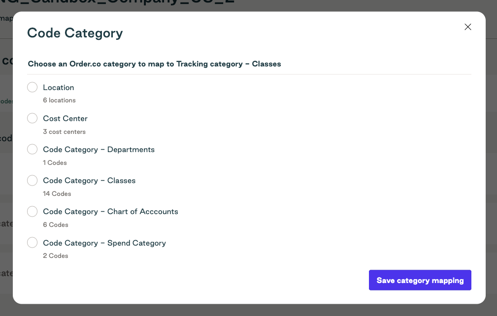Click the 'Cost Center' option label text
This screenshot has height=316, width=497.
click(66, 119)
